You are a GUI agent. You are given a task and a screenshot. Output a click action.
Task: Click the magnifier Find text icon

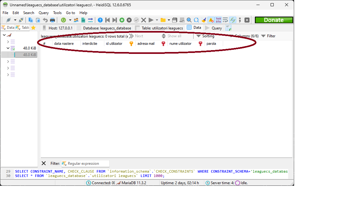tap(189, 20)
